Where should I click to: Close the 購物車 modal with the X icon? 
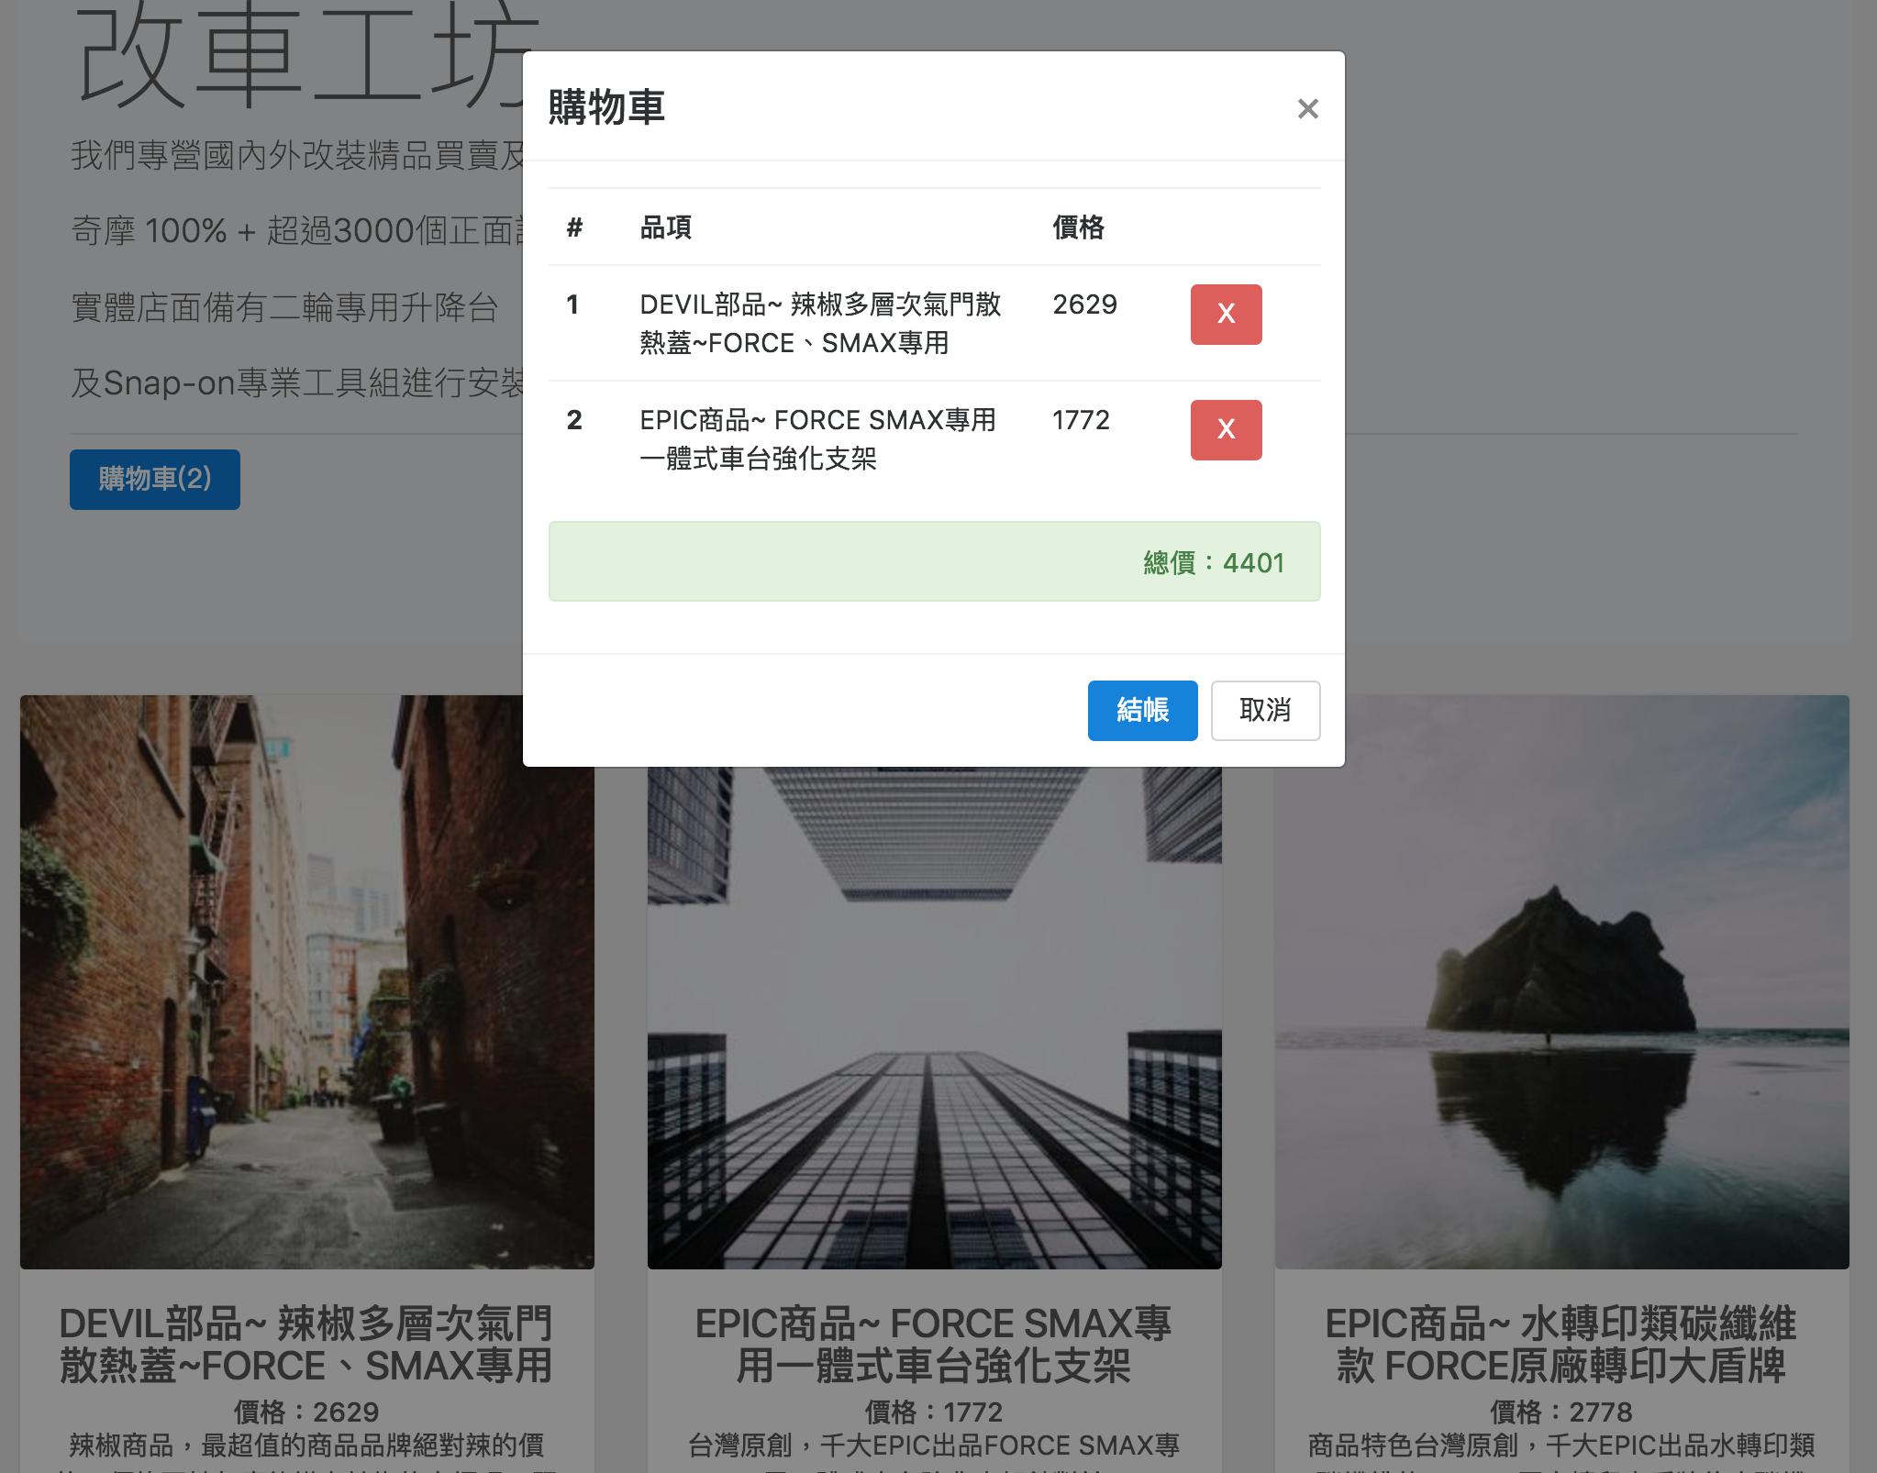click(x=1307, y=109)
